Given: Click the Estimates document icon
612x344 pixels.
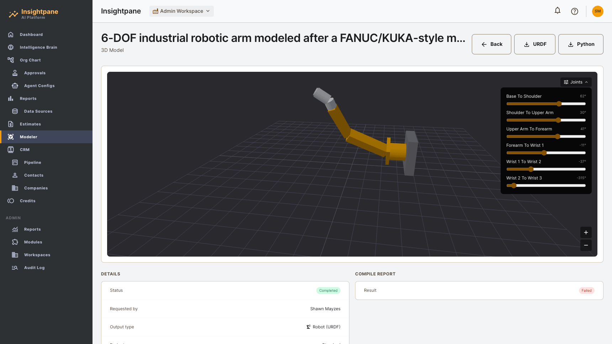Looking at the screenshot, I should coord(11,124).
